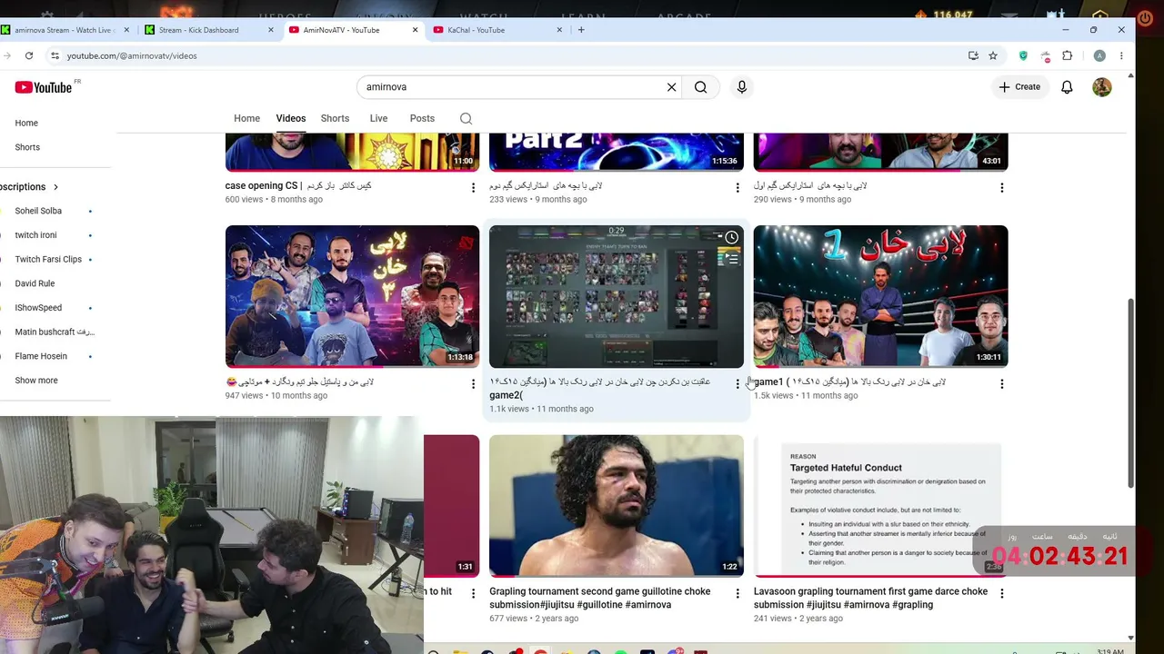Open the browser extensions puzzle icon
Viewport: 1164px width, 654px height.
pyautogui.click(x=1068, y=55)
